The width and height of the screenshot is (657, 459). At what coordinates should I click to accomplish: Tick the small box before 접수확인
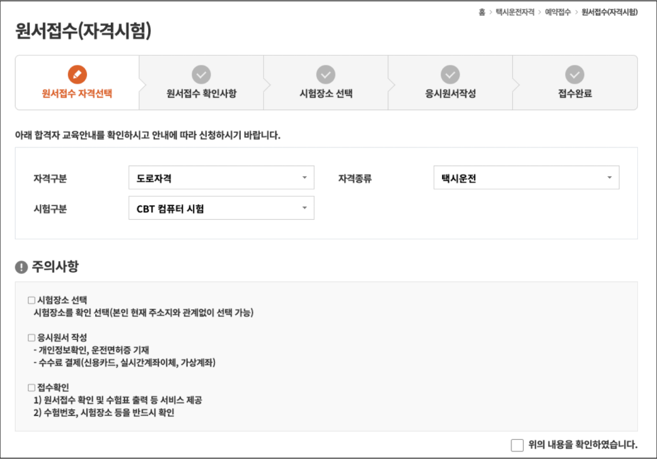31,388
